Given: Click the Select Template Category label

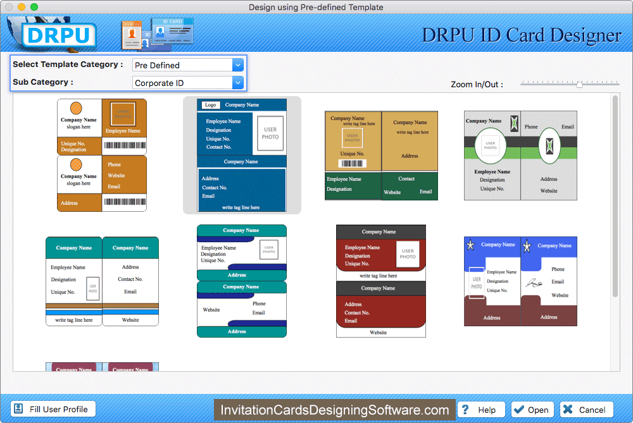Looking at the screenshot, I should click(x=68, y=64).
